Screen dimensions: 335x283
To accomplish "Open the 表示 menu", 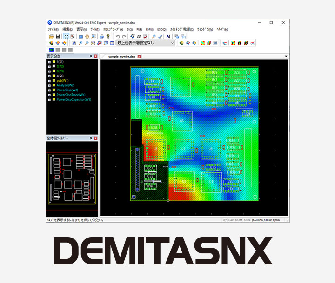I will [81, 29].
